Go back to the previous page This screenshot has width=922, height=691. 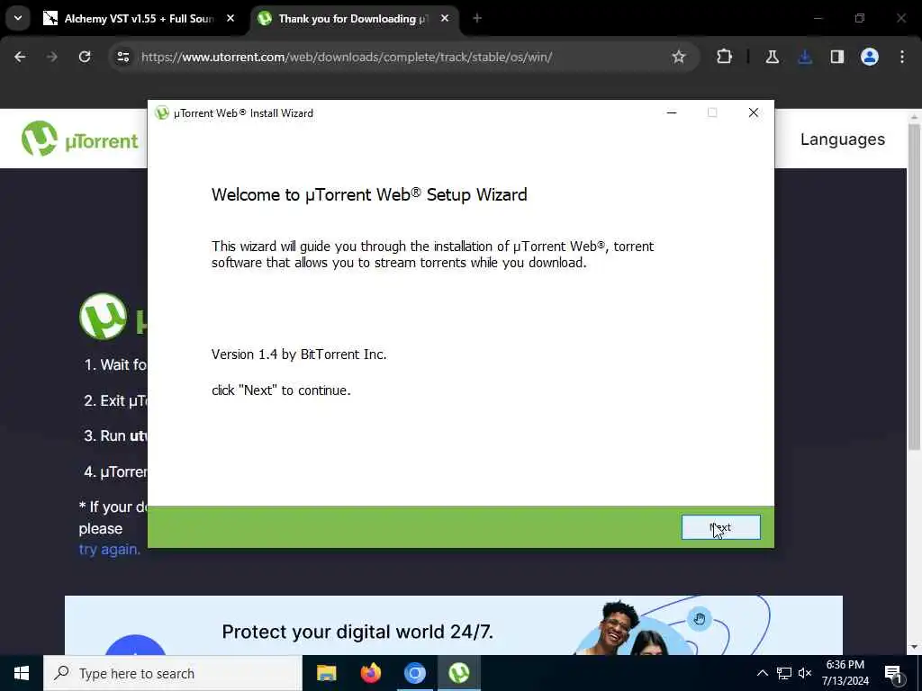pyautogui.click(x=20, y=57)
